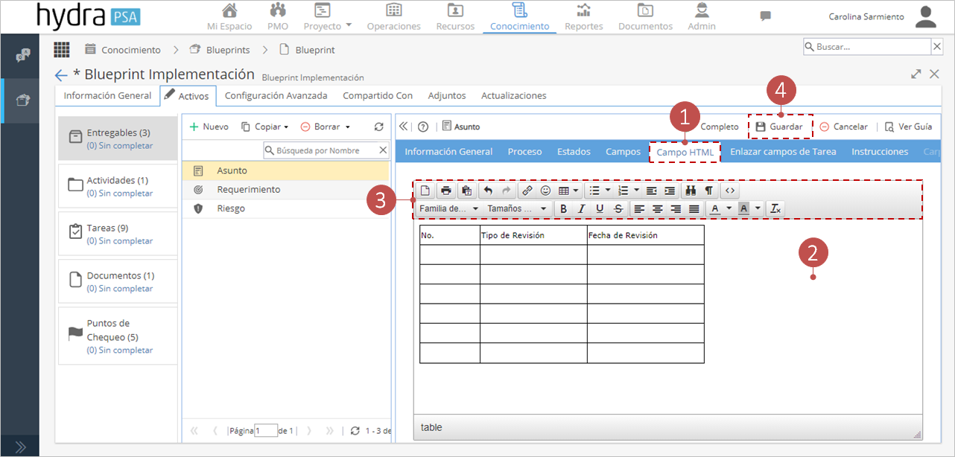Toggle strikethrough formatting
Viewport: 955px width, 457px height.
(618, 208)
